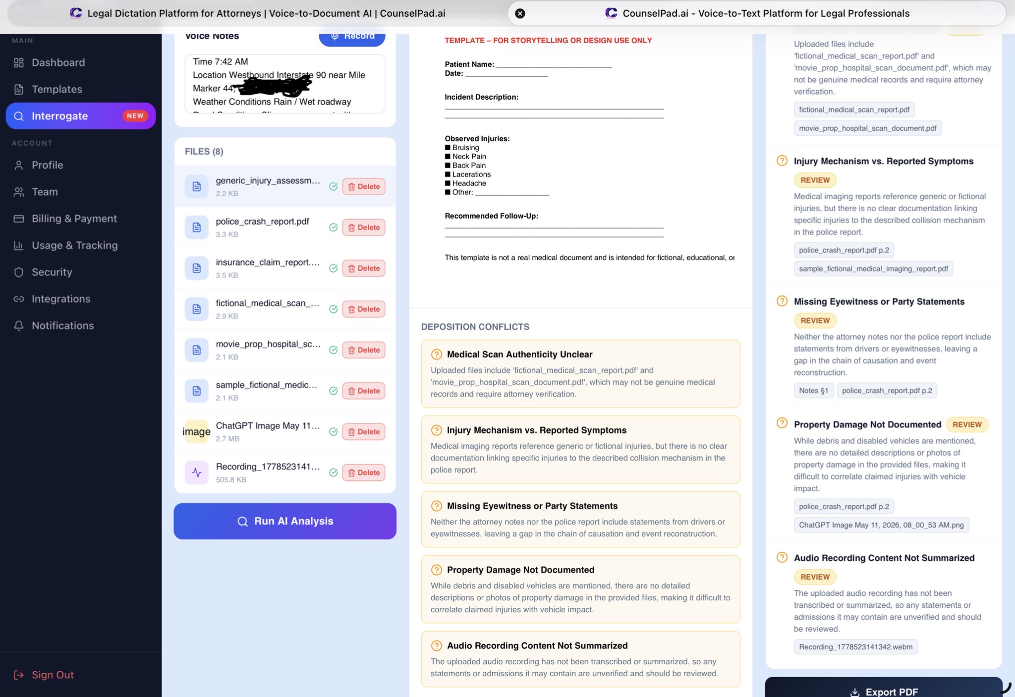Viewport: 1015px width, 697px height.
Task: Open Templates in the sidebar
Action: 56,89
